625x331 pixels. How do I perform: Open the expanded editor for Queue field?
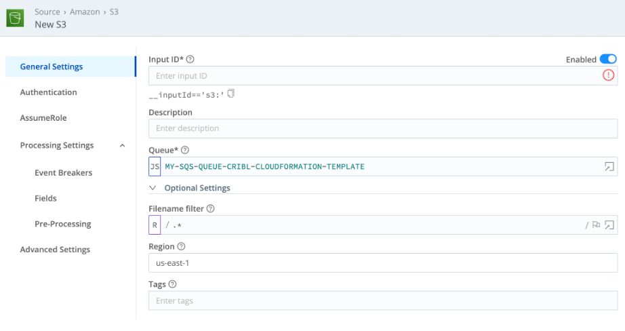pos(609,167)
